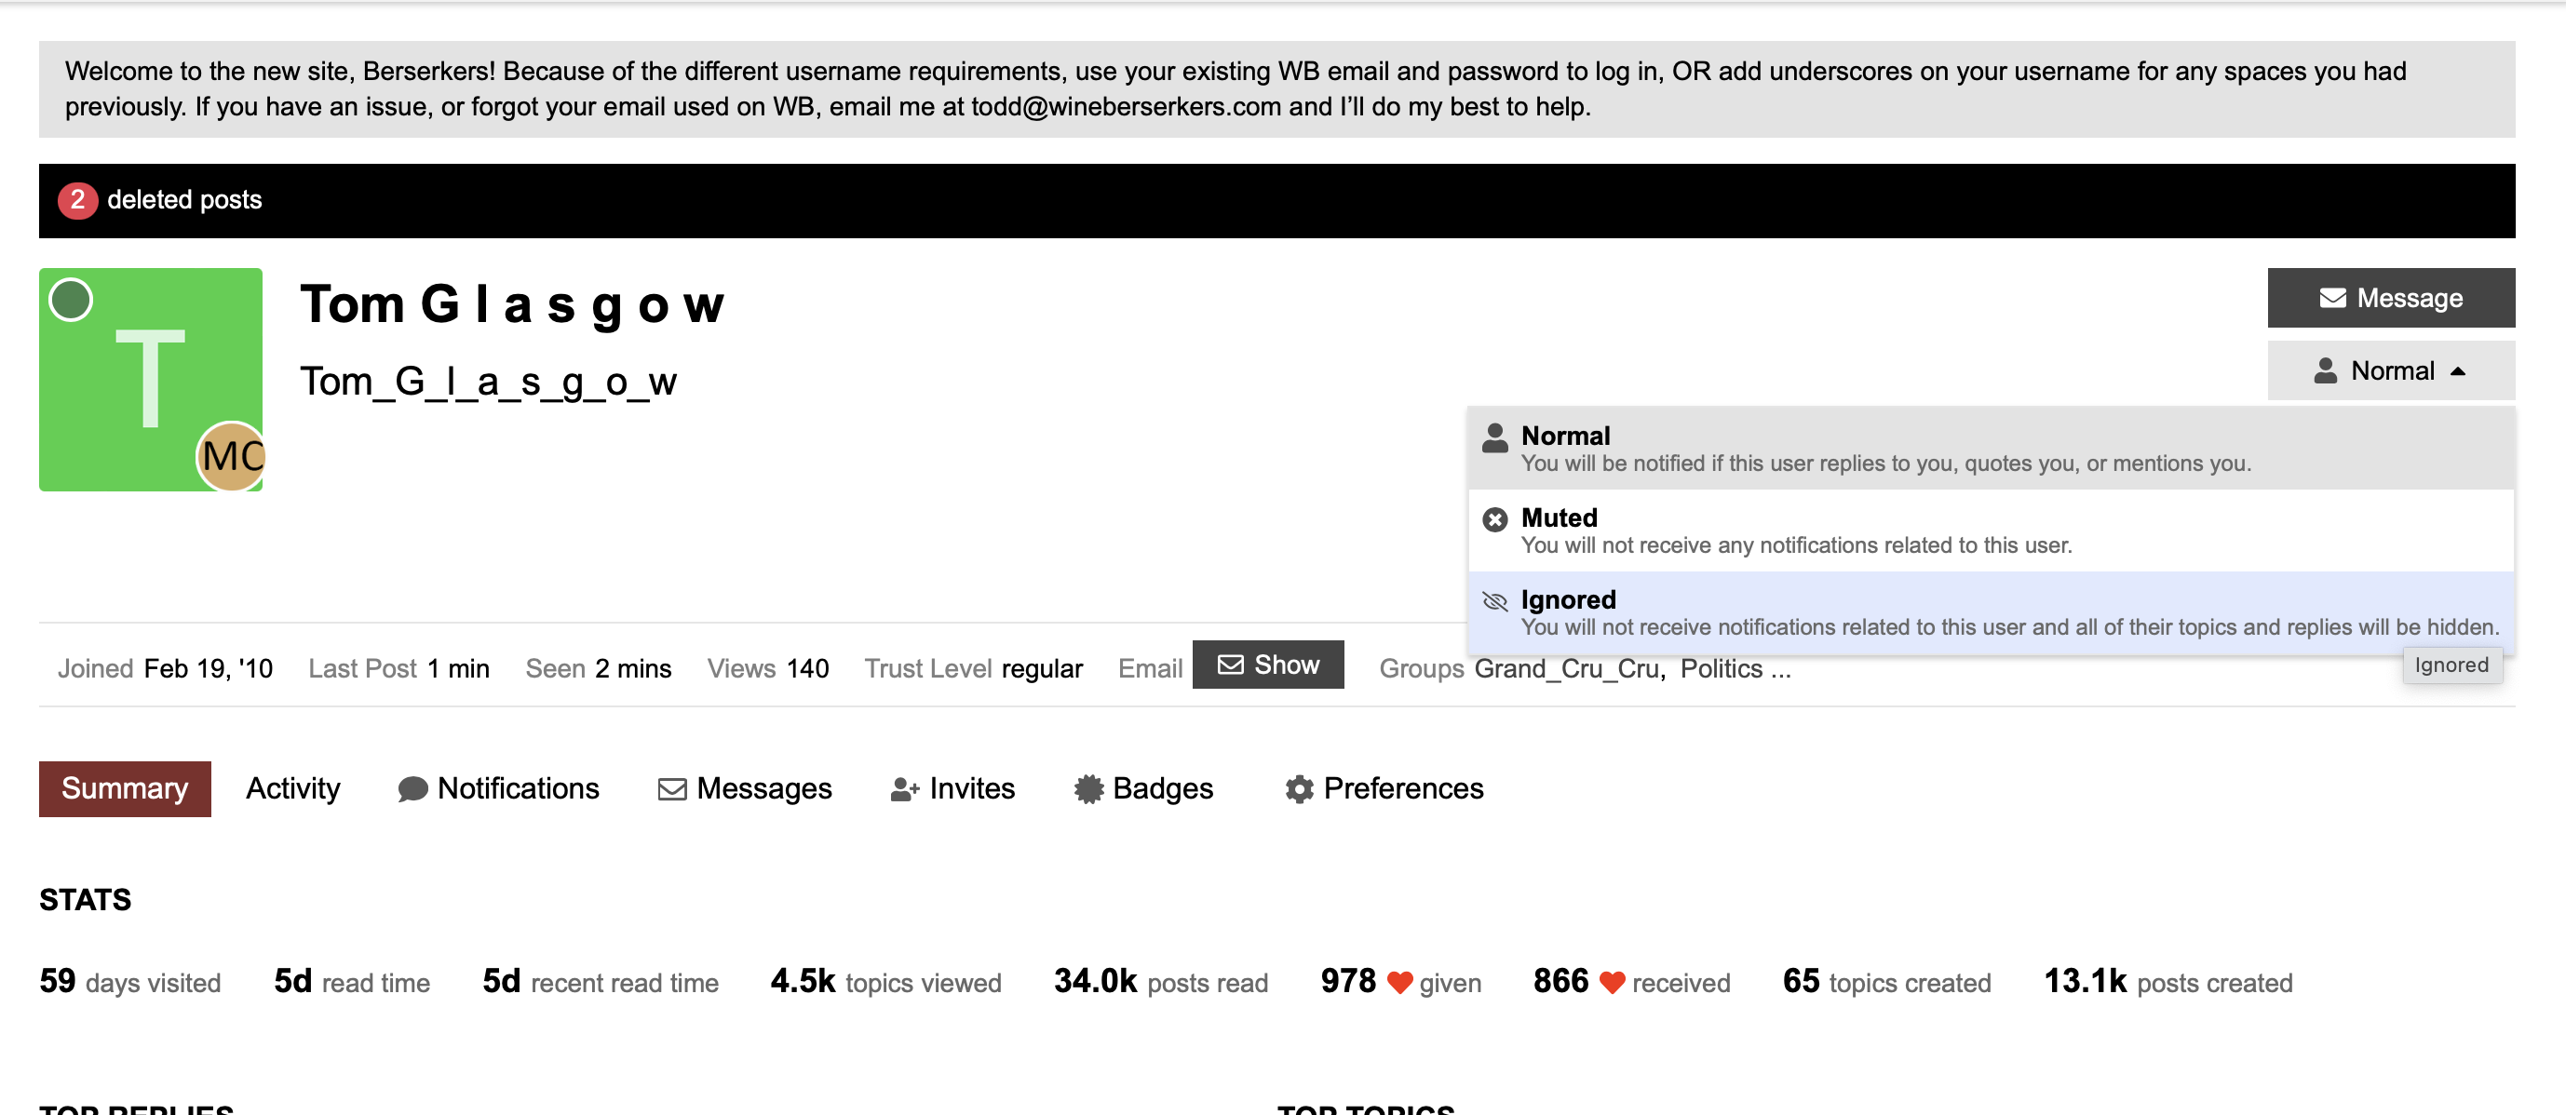
Task: Select Muted notification option
Action: click(x=1991, y=531)
